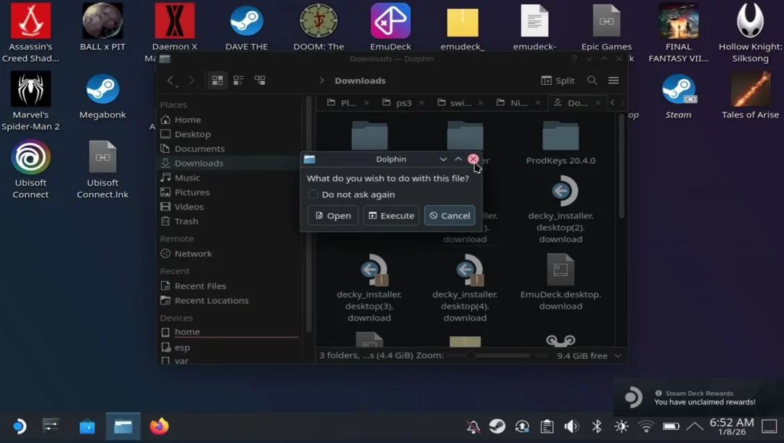This screenshot has width=784, height=443.
Task: Open brightness control in tray
Action: coord(621,426)
